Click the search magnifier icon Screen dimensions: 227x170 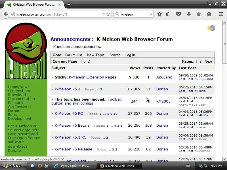(117, 14)
